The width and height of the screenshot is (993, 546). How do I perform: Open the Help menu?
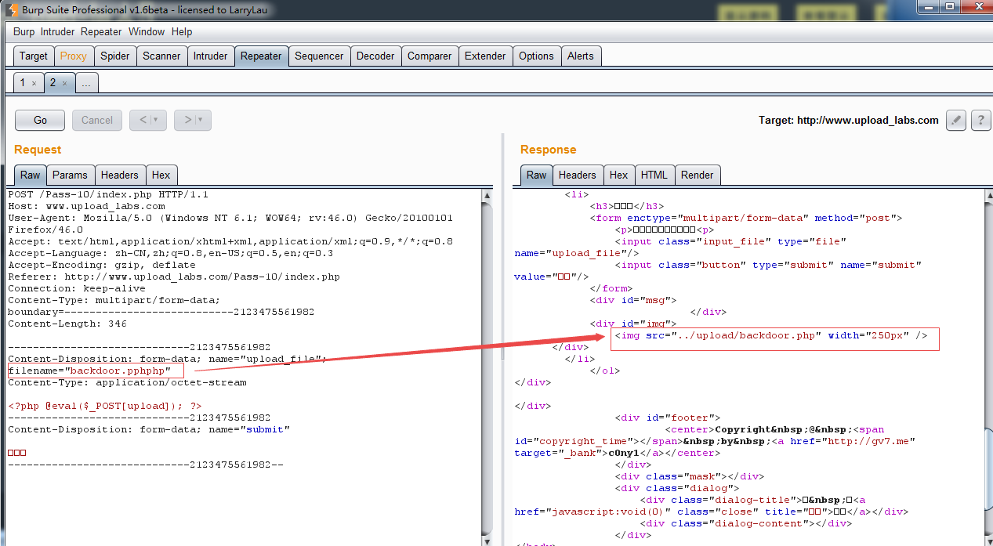point(182,32)
